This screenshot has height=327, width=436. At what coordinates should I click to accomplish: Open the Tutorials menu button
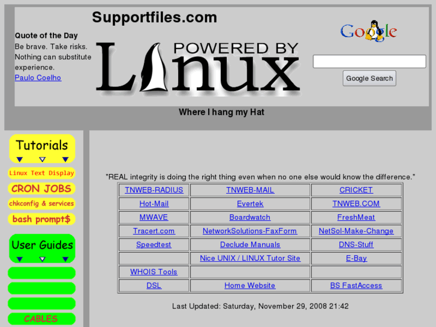(42, 149)
